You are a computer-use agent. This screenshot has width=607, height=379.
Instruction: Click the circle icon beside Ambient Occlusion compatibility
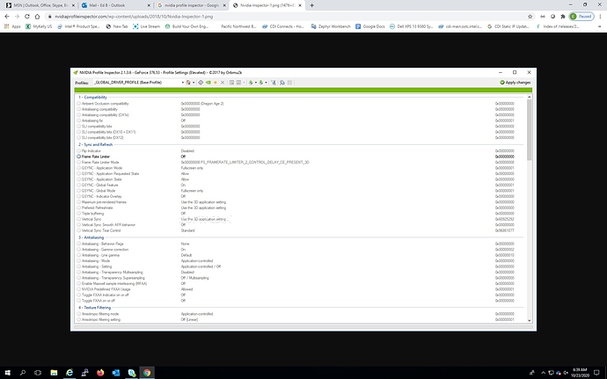78,104
